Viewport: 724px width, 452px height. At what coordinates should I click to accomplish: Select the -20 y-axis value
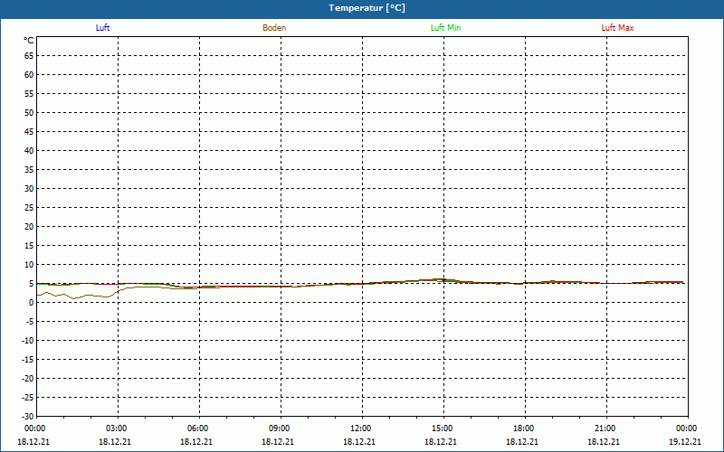(x=26, y=378)
